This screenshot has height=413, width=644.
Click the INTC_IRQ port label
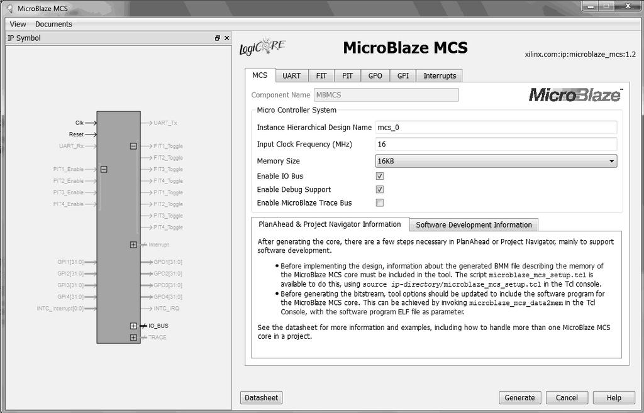(x=166, y=308)
